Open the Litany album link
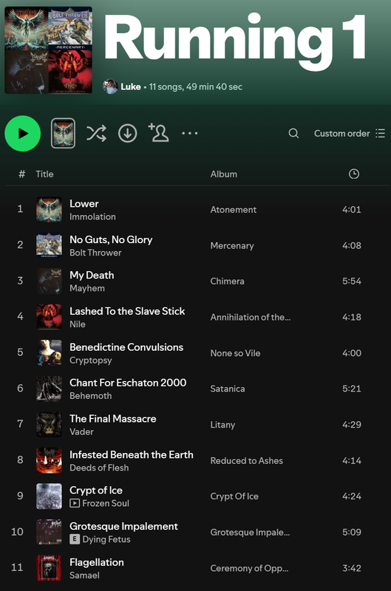391x591 pixels. [222, 425]
